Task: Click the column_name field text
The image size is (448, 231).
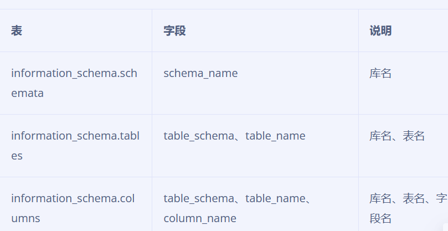Action: click(200, 219)
